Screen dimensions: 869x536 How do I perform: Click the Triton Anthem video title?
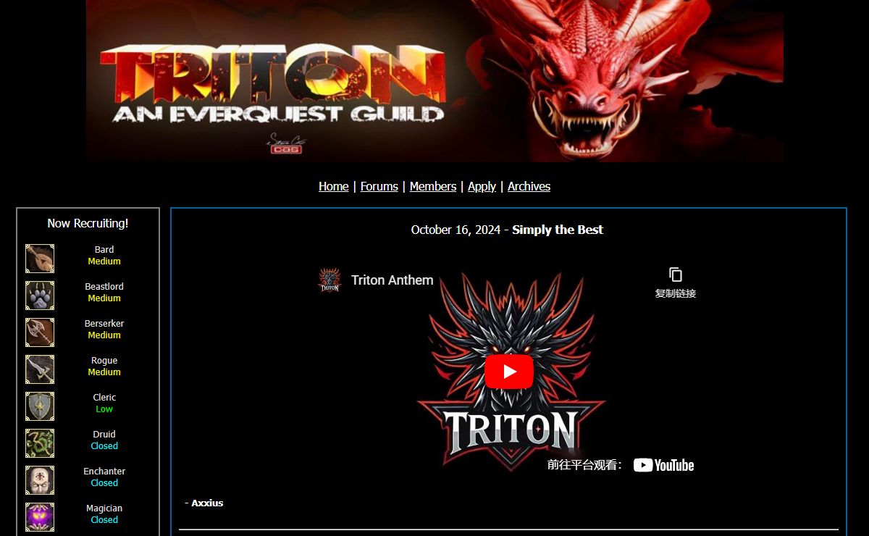392,280
